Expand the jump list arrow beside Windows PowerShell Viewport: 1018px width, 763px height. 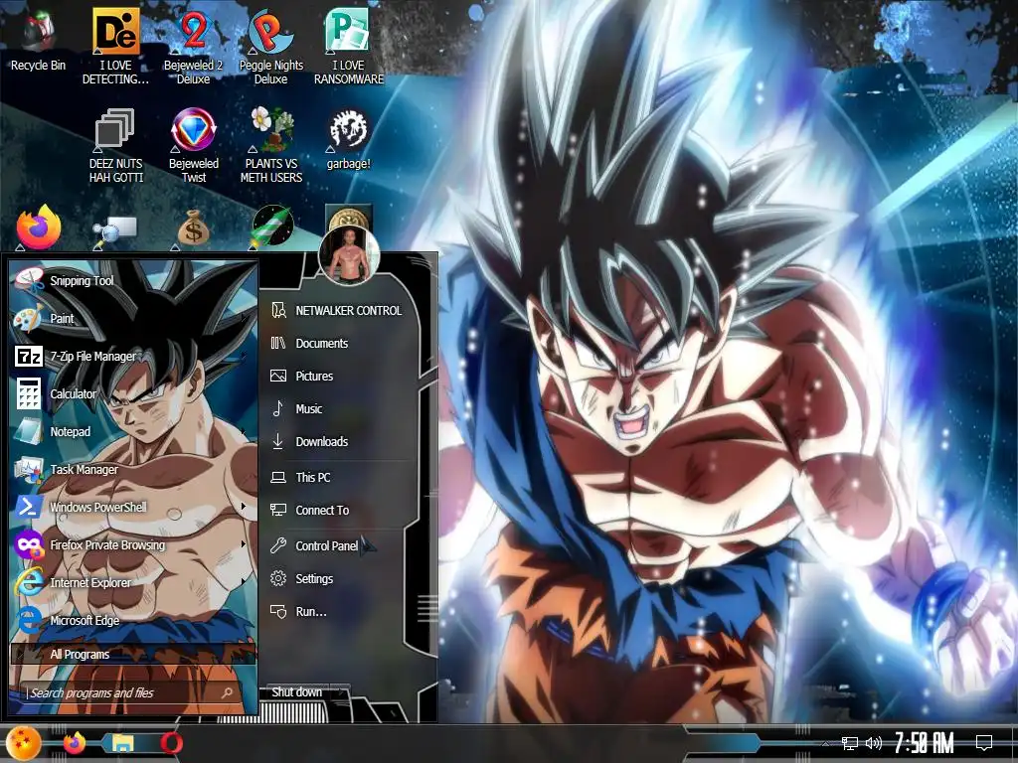pyautogui.click(x=244, y=507)
